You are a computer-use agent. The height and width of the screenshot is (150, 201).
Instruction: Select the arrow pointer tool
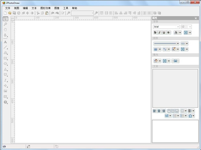[x=5, y=19]
